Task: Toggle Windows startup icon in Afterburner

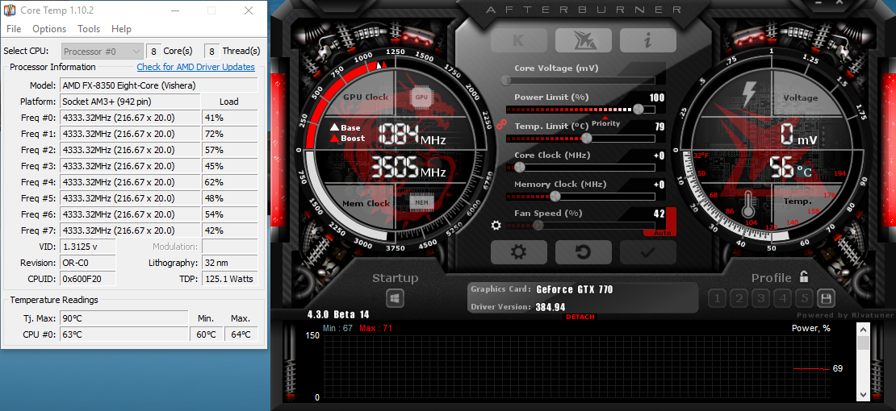Action: pyautogui.click(x=395, y=298)
